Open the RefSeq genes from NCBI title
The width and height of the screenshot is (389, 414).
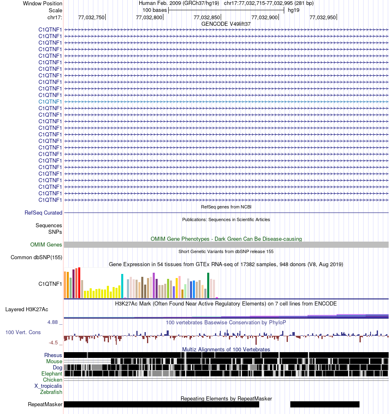pos(226,207)
